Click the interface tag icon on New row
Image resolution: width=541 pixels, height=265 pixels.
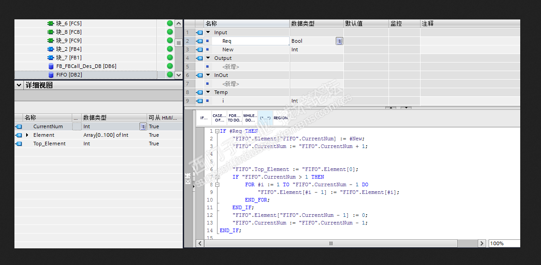pos(199,49)
